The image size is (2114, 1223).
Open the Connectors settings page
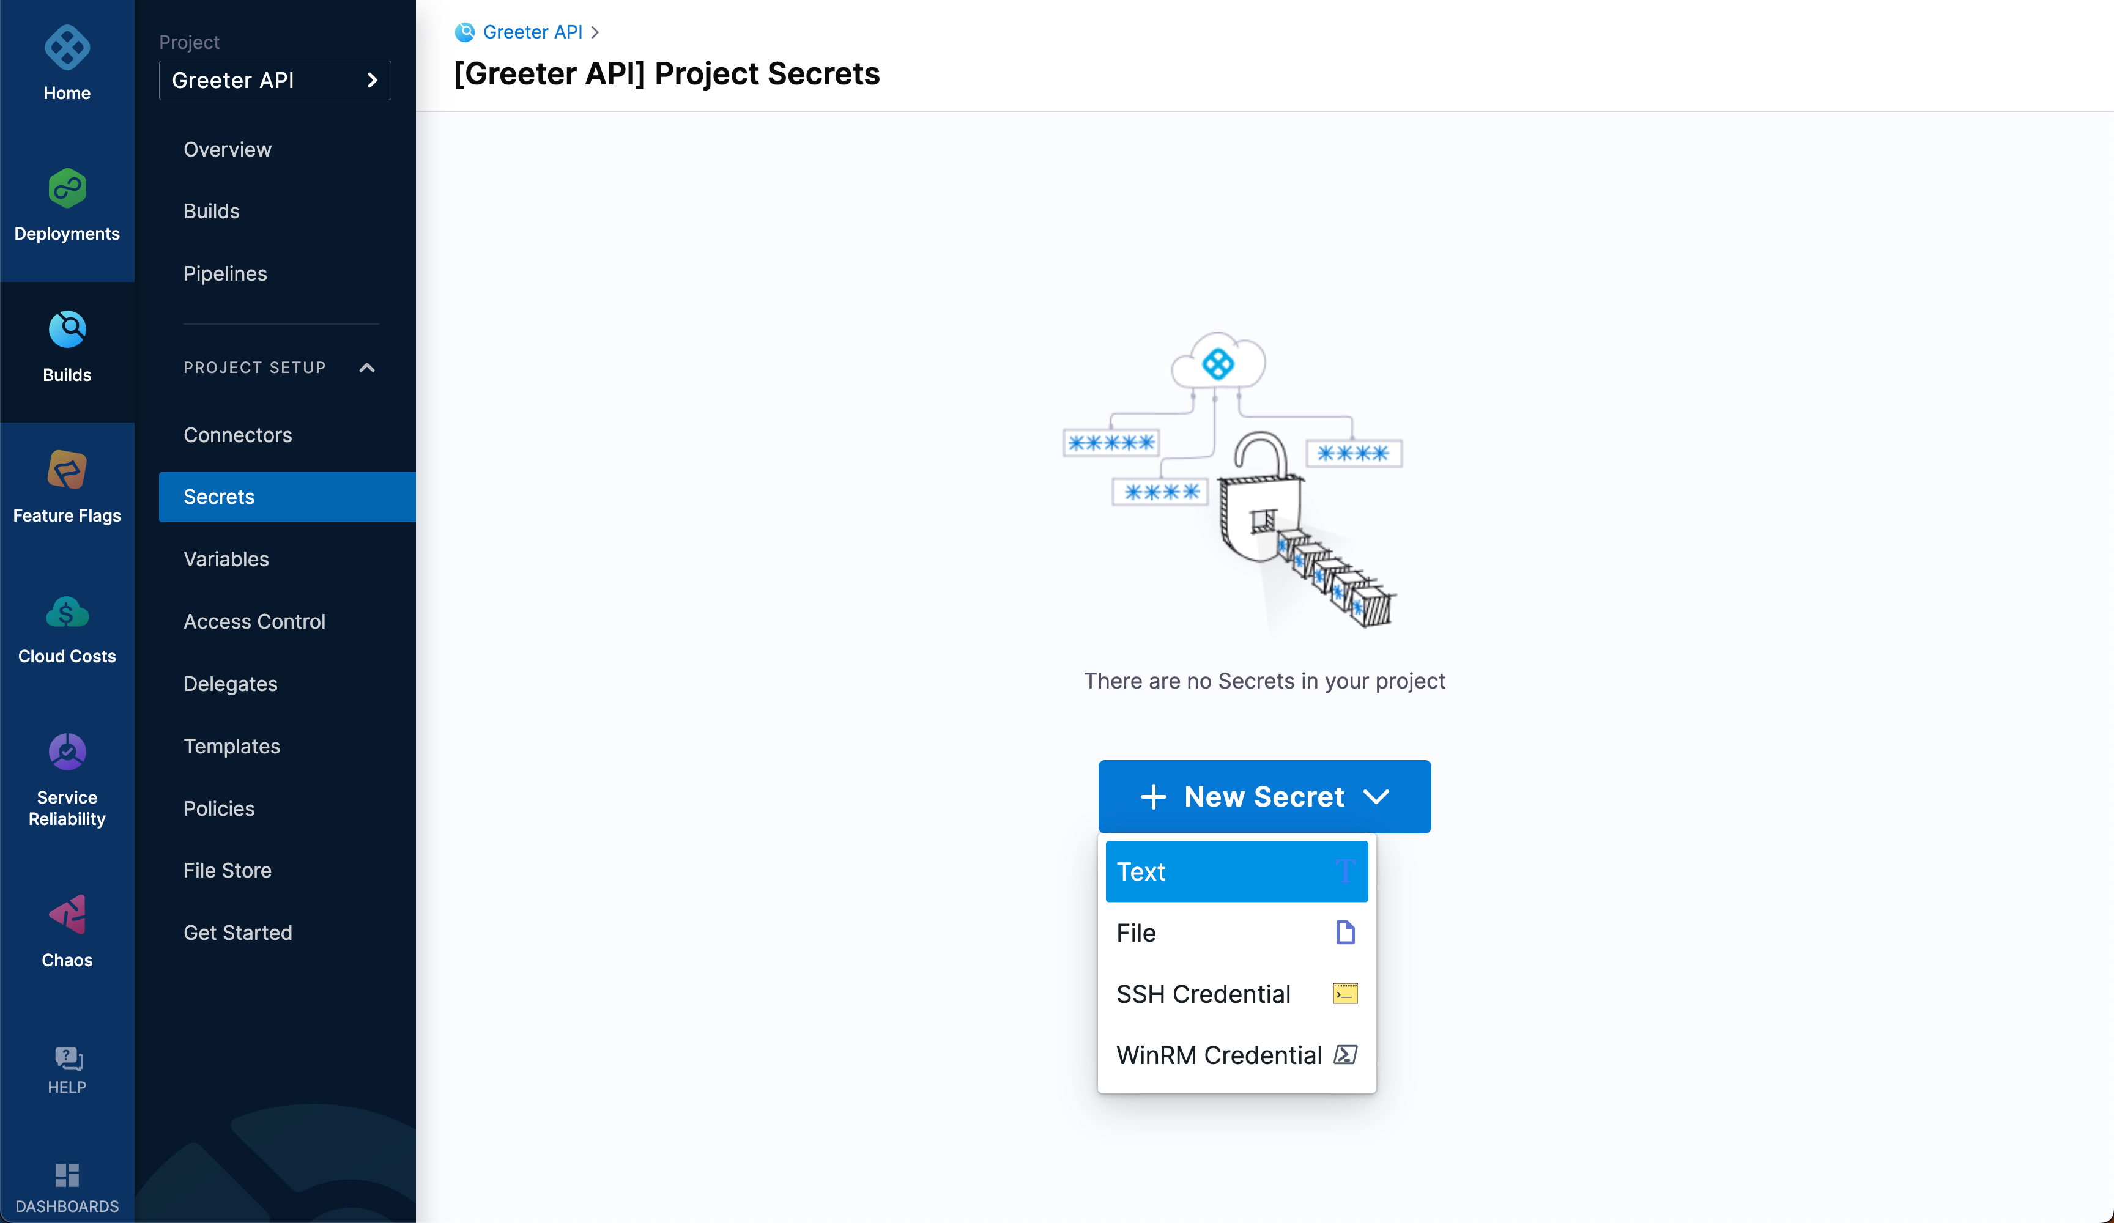coord(237,434)
